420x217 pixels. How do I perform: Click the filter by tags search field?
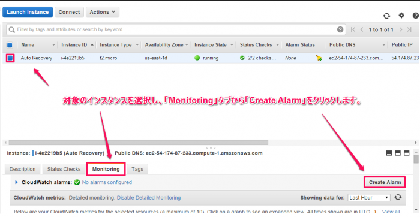(172, 29)
